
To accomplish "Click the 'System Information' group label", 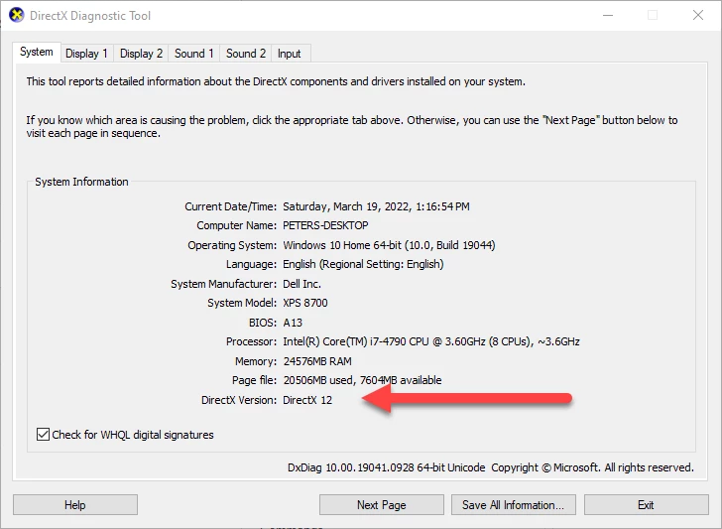I will tap(81, 182).
